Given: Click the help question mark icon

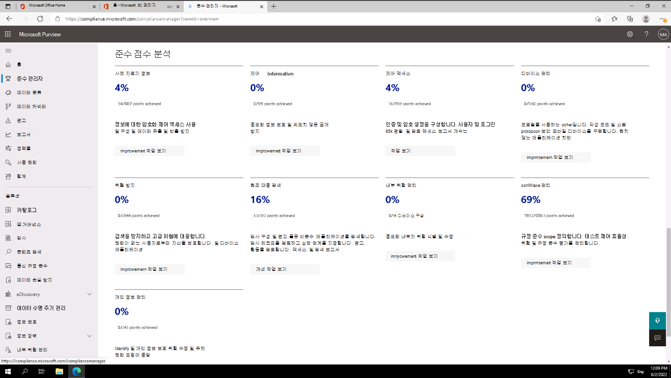Looking at the screenshot, I should pos(647,34).
